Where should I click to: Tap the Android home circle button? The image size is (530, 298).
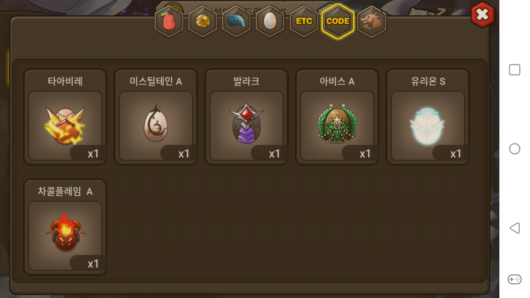click(x=515, y=149)
